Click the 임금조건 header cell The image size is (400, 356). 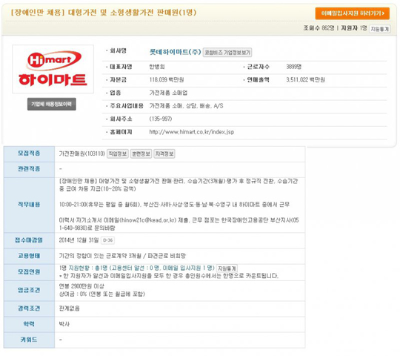29,291
